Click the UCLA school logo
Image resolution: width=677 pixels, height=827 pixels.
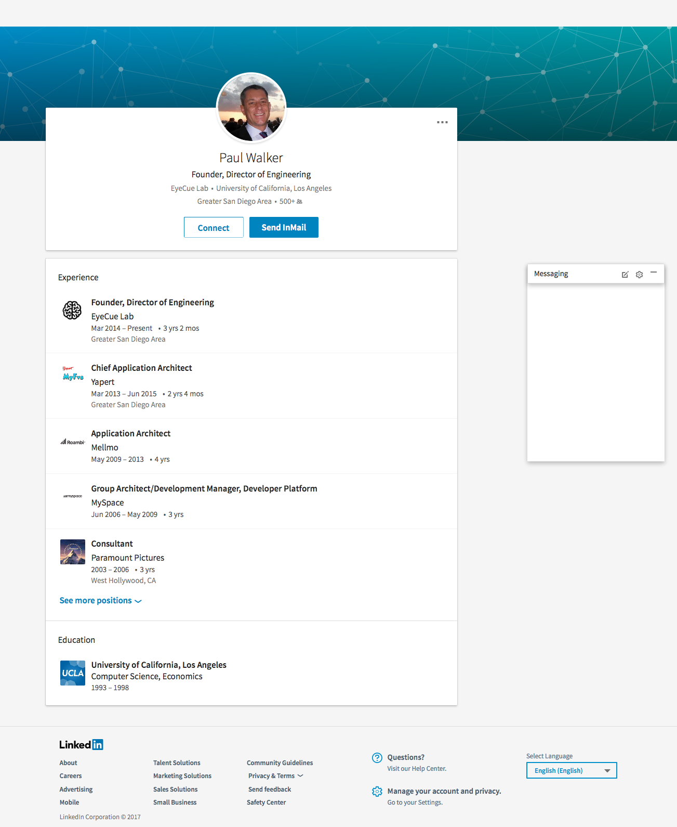[x=73, y=673]
